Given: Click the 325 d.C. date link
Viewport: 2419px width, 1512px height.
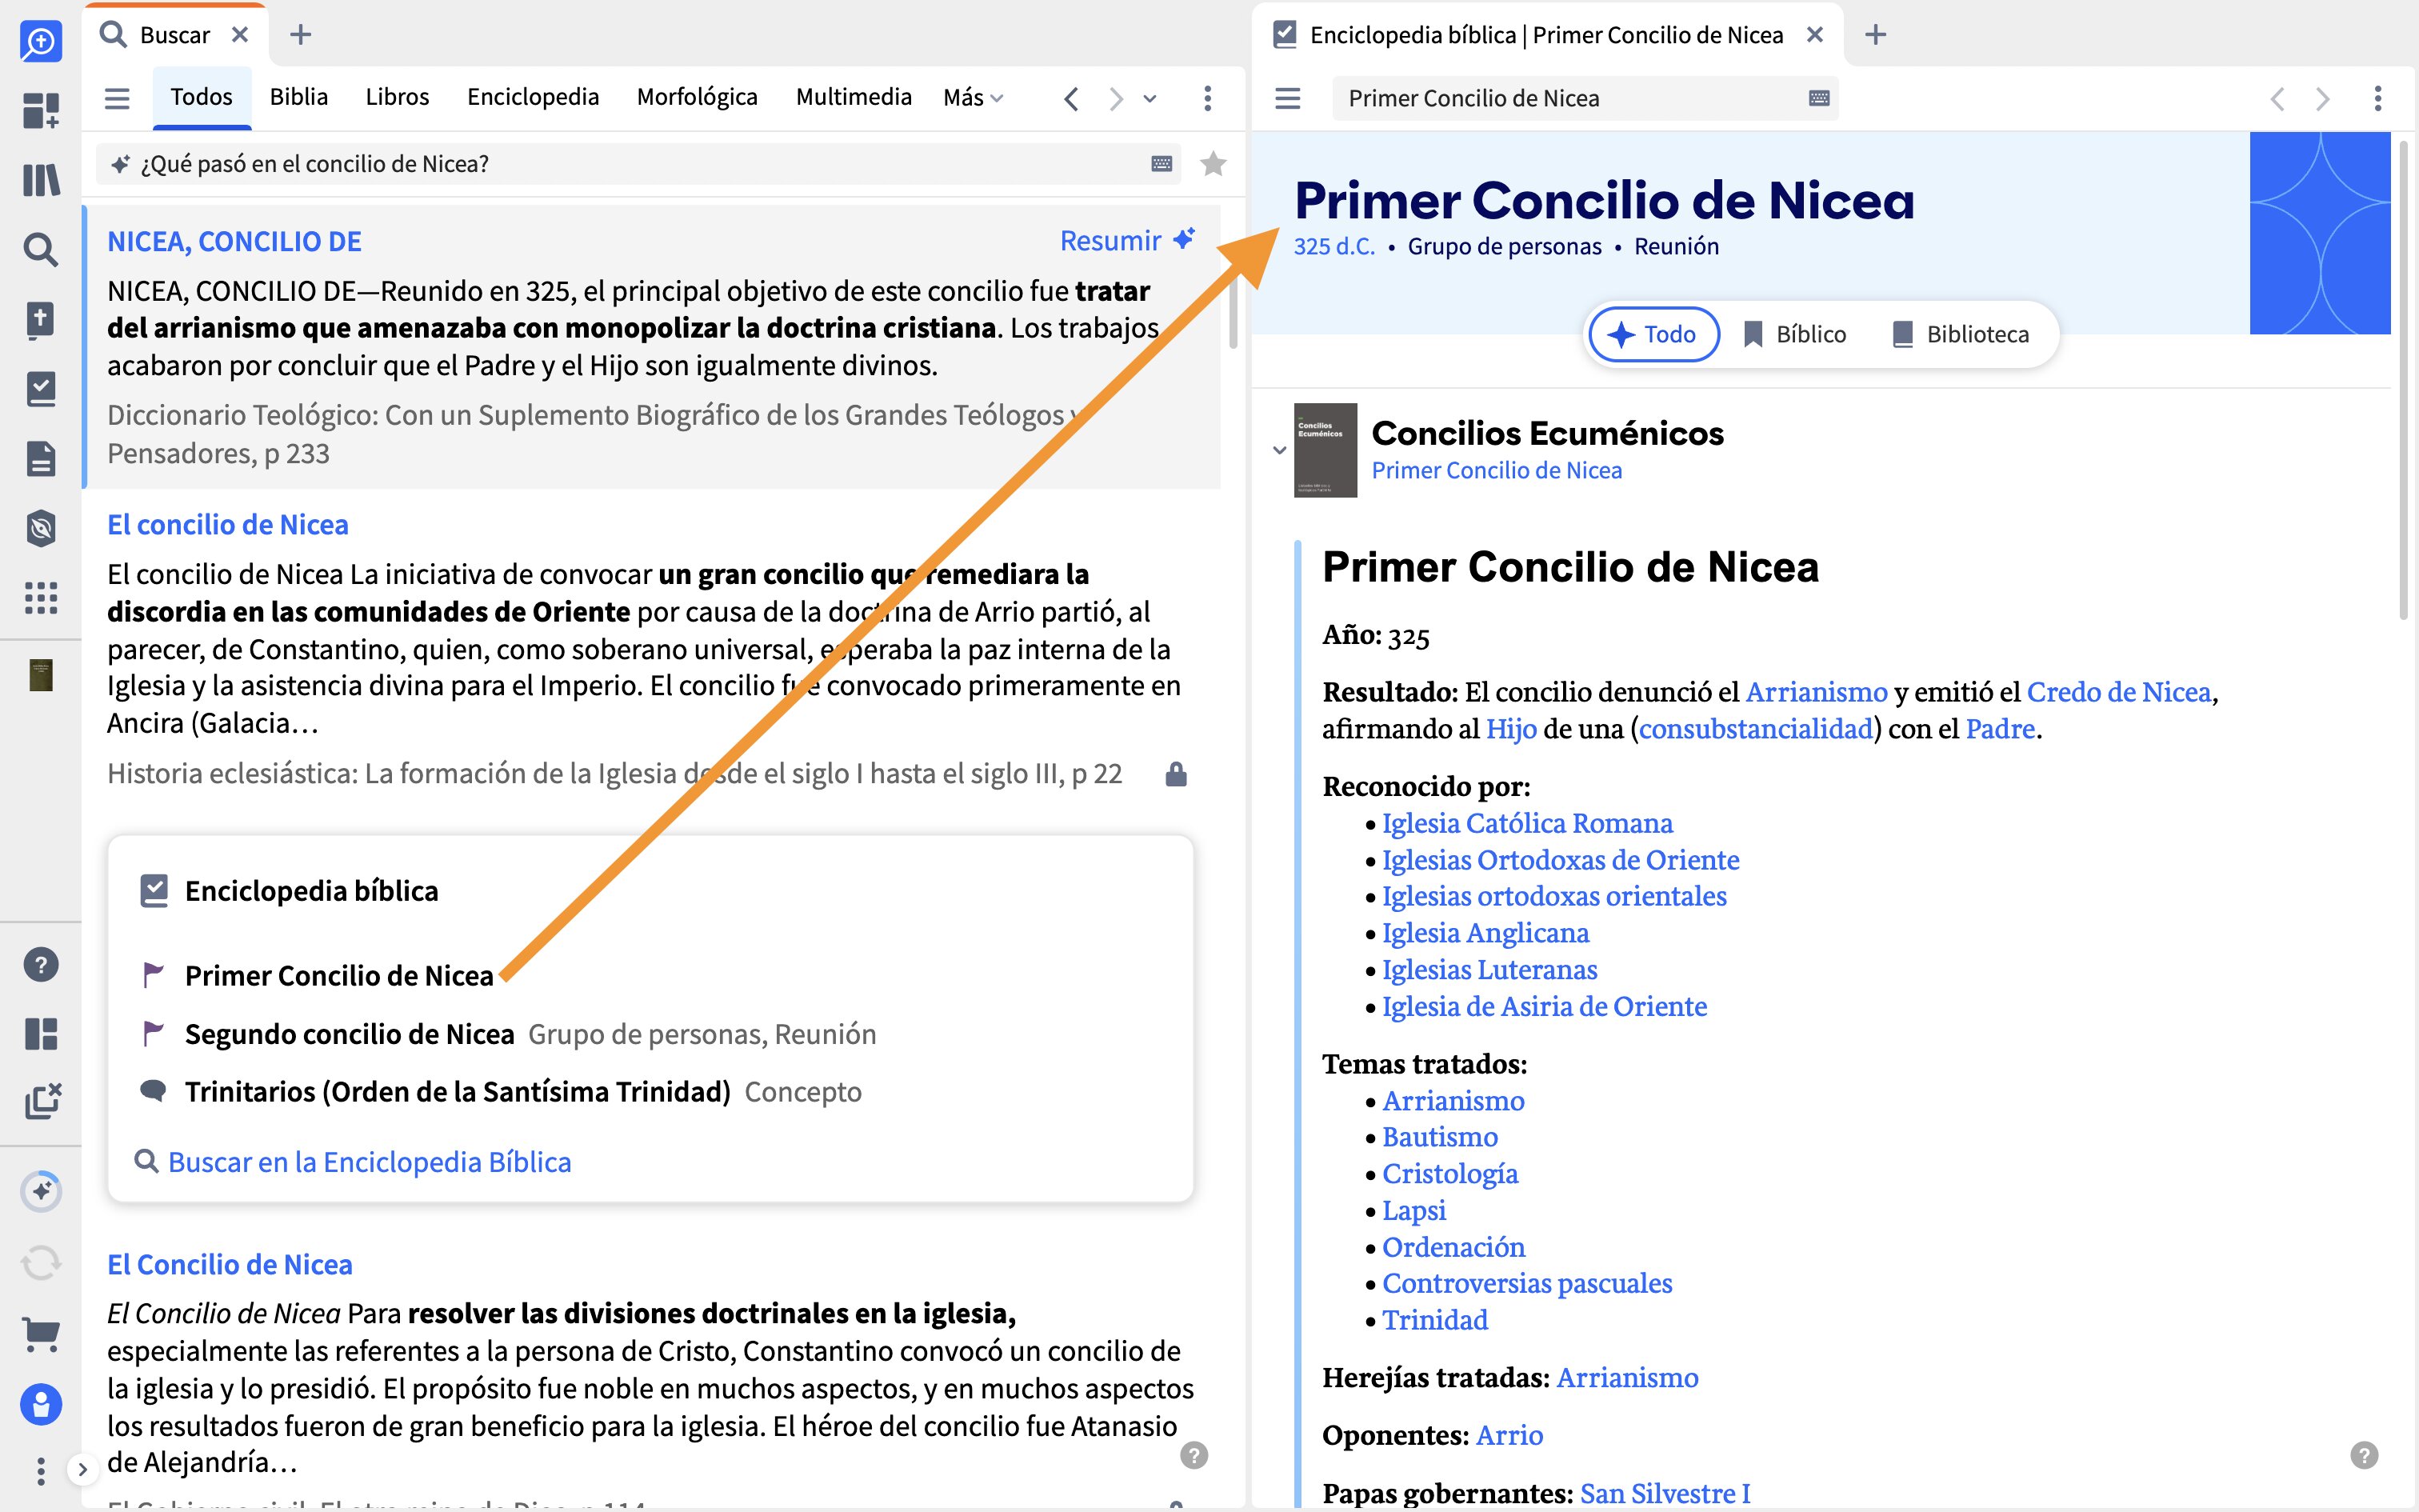Looking at the screenshot, I should 1333,246.
